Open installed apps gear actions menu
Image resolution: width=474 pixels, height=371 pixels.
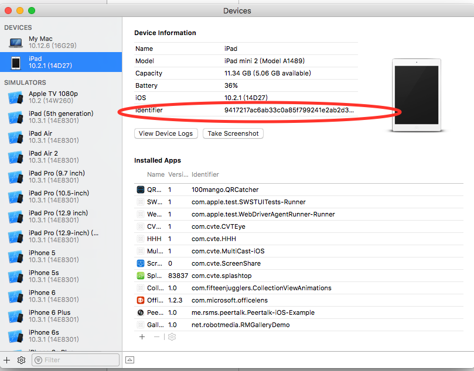point(172,336)
